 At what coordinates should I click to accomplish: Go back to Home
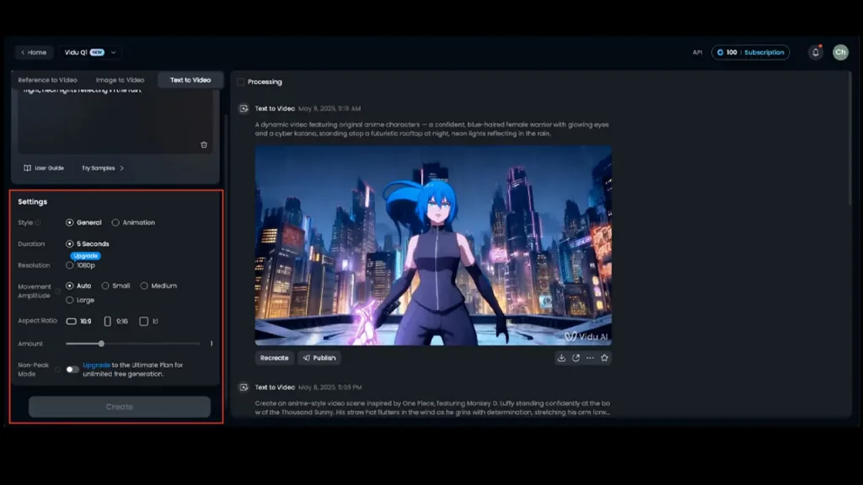click(x=34, y=52)
